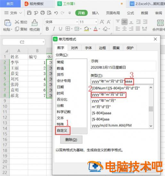Select format yyyy/m/d h:mm AM/PM

[111, 125]
